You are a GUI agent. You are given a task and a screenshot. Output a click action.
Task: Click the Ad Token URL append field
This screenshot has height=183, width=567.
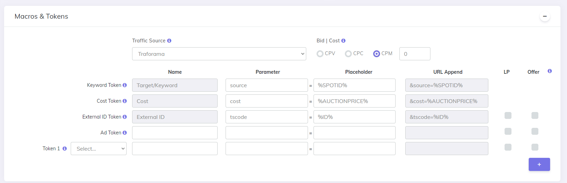[447, 133]
